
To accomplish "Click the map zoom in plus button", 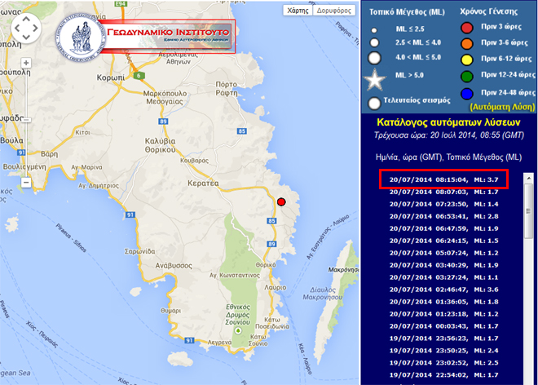I will click(24, 64).
